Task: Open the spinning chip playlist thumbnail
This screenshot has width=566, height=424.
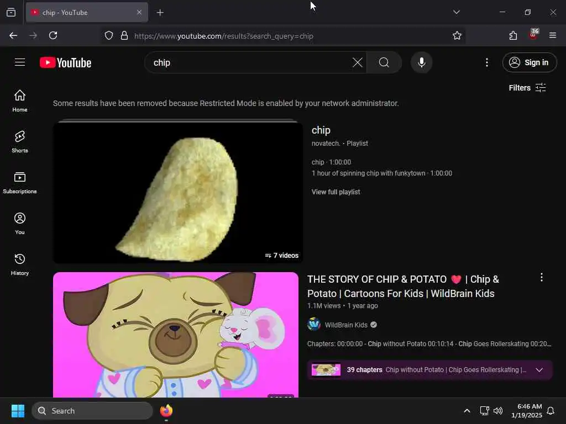Action: pos(178,193)
